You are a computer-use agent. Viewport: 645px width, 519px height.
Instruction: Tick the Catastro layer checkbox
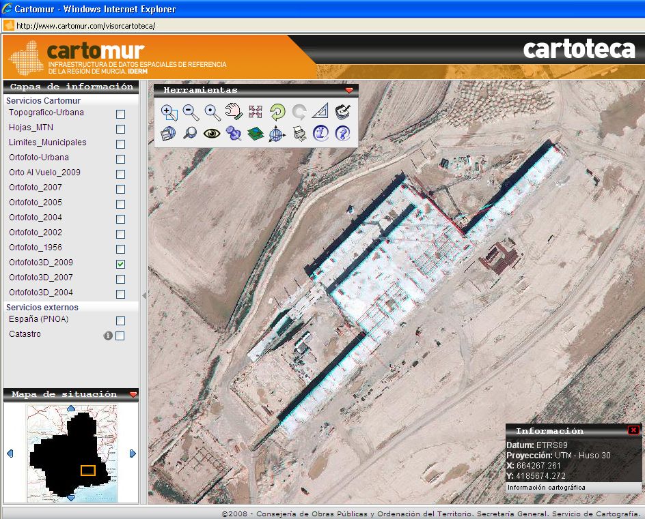(120, 336)
